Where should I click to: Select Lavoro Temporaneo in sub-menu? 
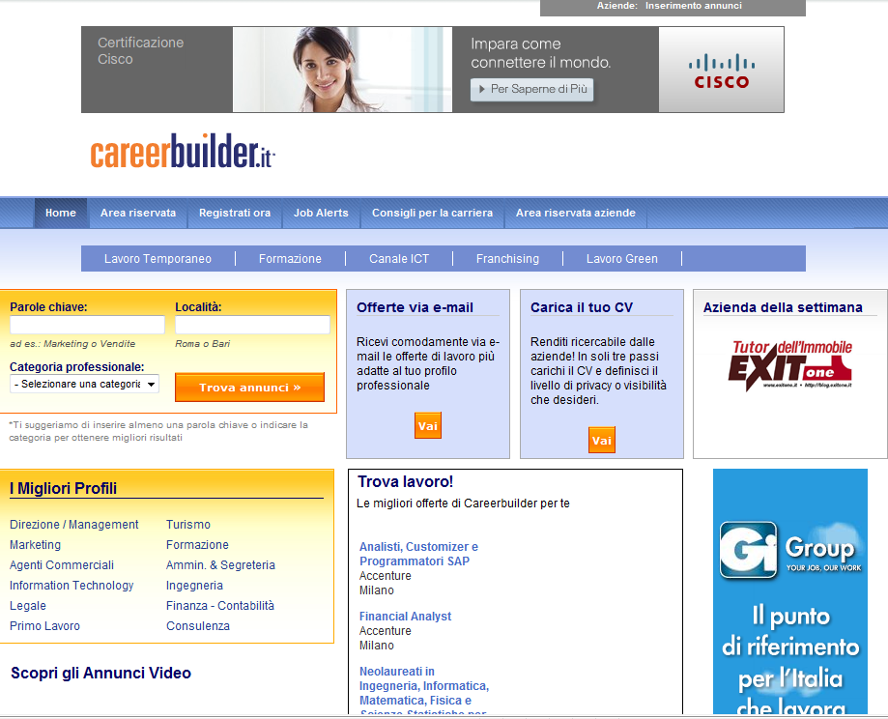(x=158, y=259)
